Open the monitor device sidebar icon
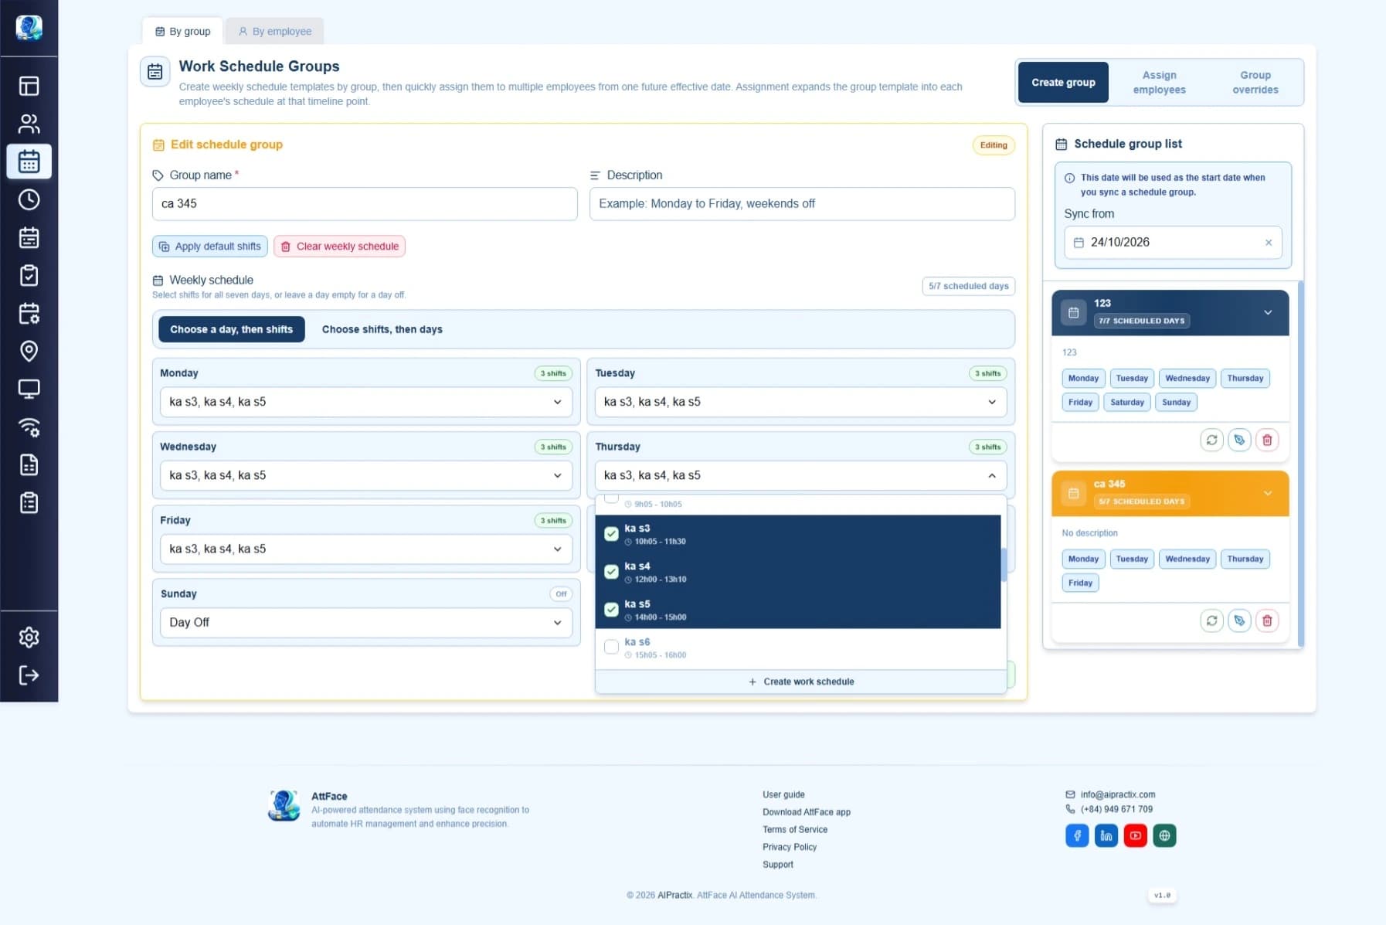The height and width of the screenshot is (925, 1386). click(x=29, y=389)
